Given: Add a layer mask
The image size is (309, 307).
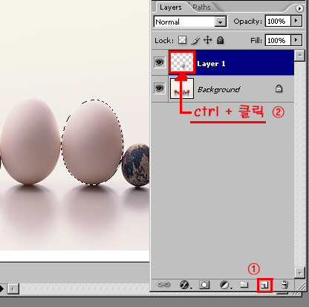Looking at the screenshot, I should [x=204, y=285].
